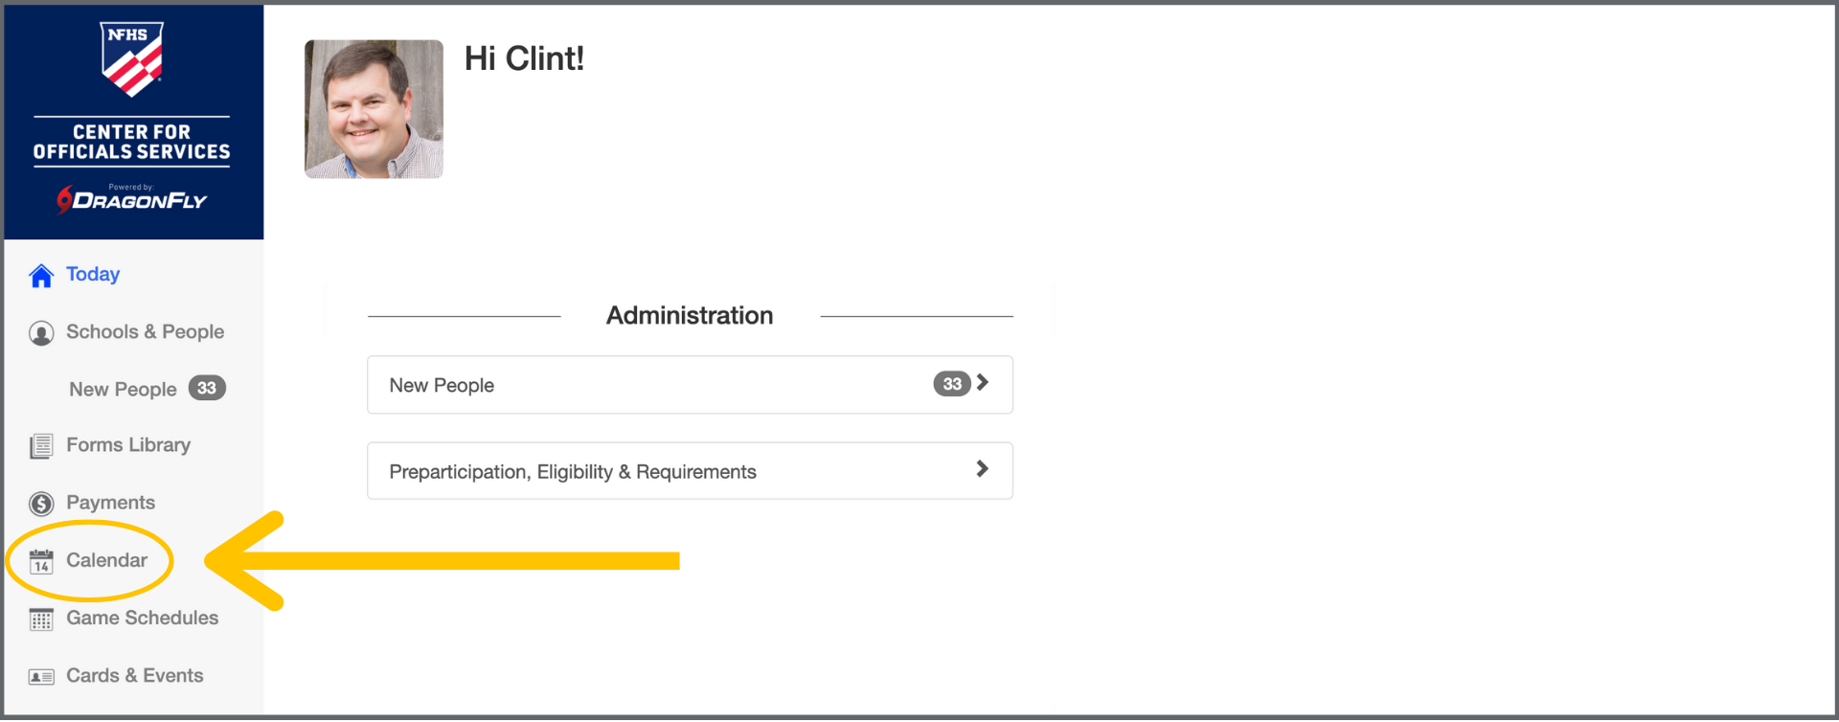Viewport: 1839px width, 722px height.
Task: Click the Cards & Events ID icon
Action: 41,677
